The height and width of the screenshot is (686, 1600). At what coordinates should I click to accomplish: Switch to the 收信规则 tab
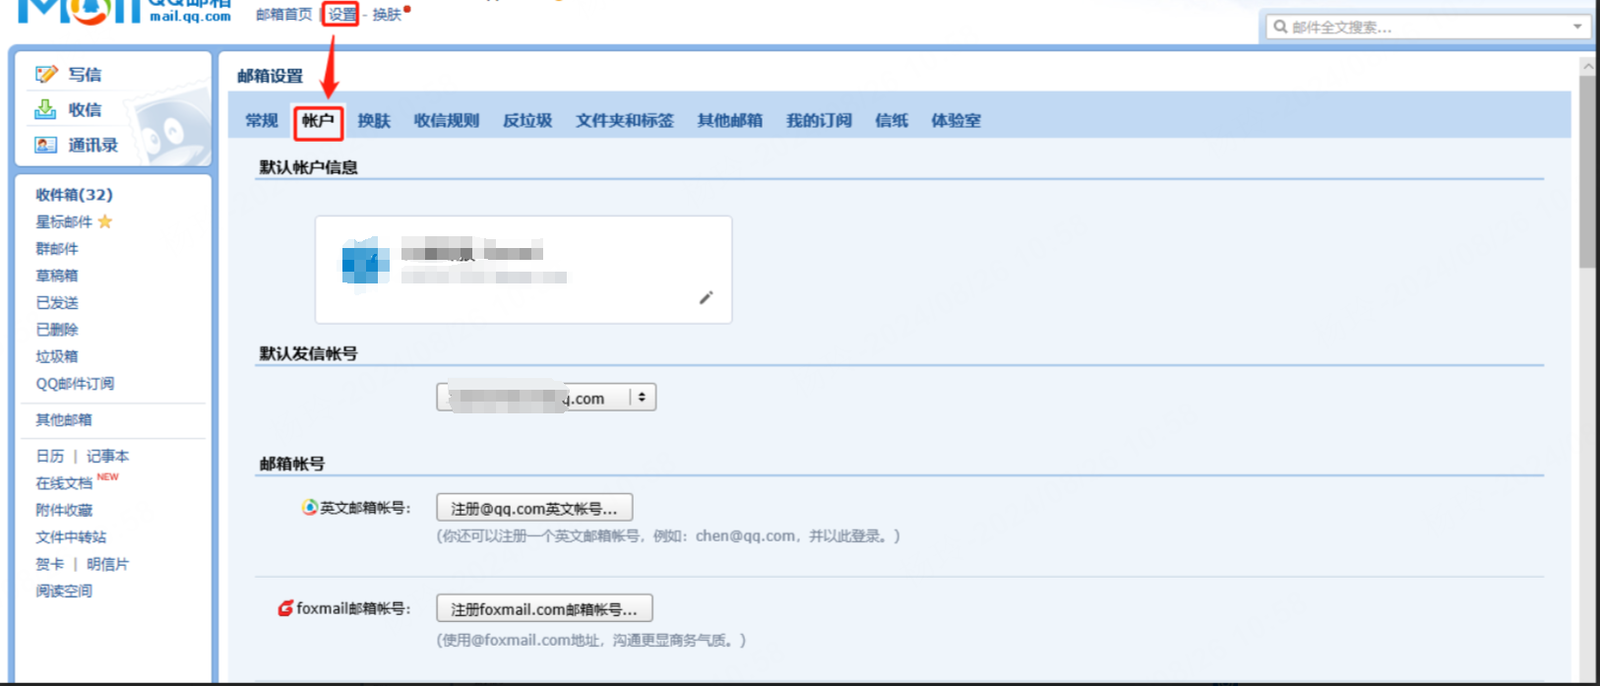[x=447, y=120]
